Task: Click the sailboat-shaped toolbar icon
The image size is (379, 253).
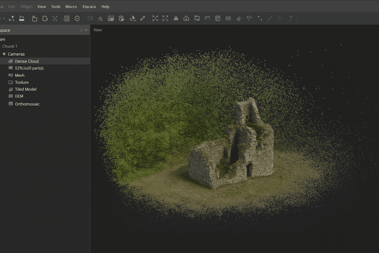Action: tap(133, 18)
